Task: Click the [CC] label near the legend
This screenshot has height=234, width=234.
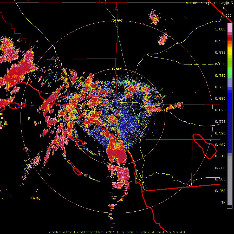Action: click(222, 18)
